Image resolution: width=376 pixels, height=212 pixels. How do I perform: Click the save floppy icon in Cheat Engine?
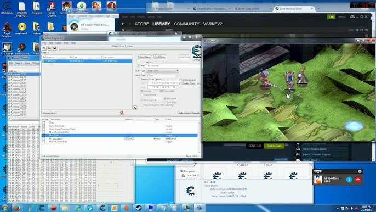tap(55, 48)
